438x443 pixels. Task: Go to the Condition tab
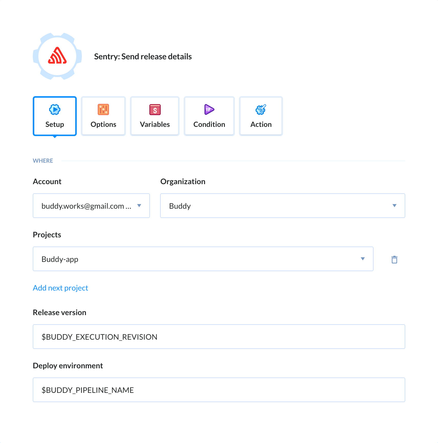point(209,116)
